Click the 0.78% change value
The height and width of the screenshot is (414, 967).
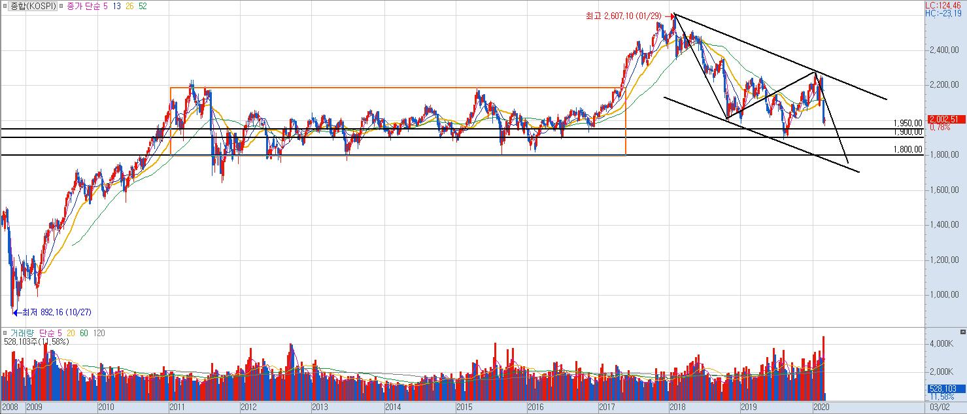[x=940, y=127]
